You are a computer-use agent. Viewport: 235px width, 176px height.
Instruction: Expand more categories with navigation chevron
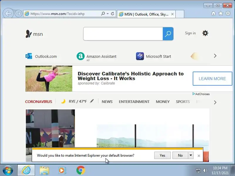click(215, 102)
